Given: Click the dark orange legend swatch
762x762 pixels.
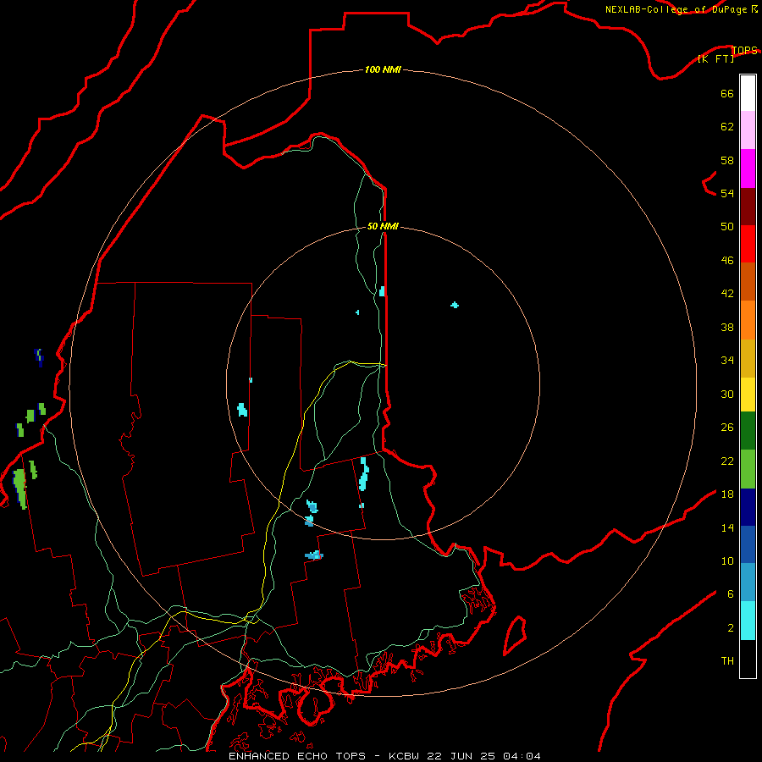Looking at the screenshot, I should (748, 281).
